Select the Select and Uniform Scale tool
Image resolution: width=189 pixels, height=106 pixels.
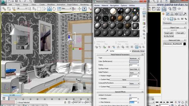[x=59, y=9]
